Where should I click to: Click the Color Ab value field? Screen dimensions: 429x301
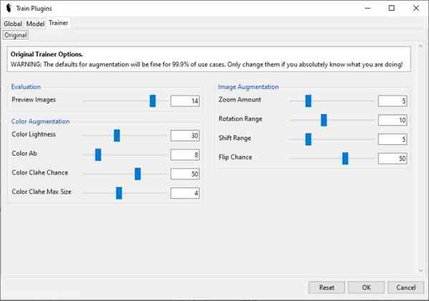pyautogui.click(x=185, y=155)
